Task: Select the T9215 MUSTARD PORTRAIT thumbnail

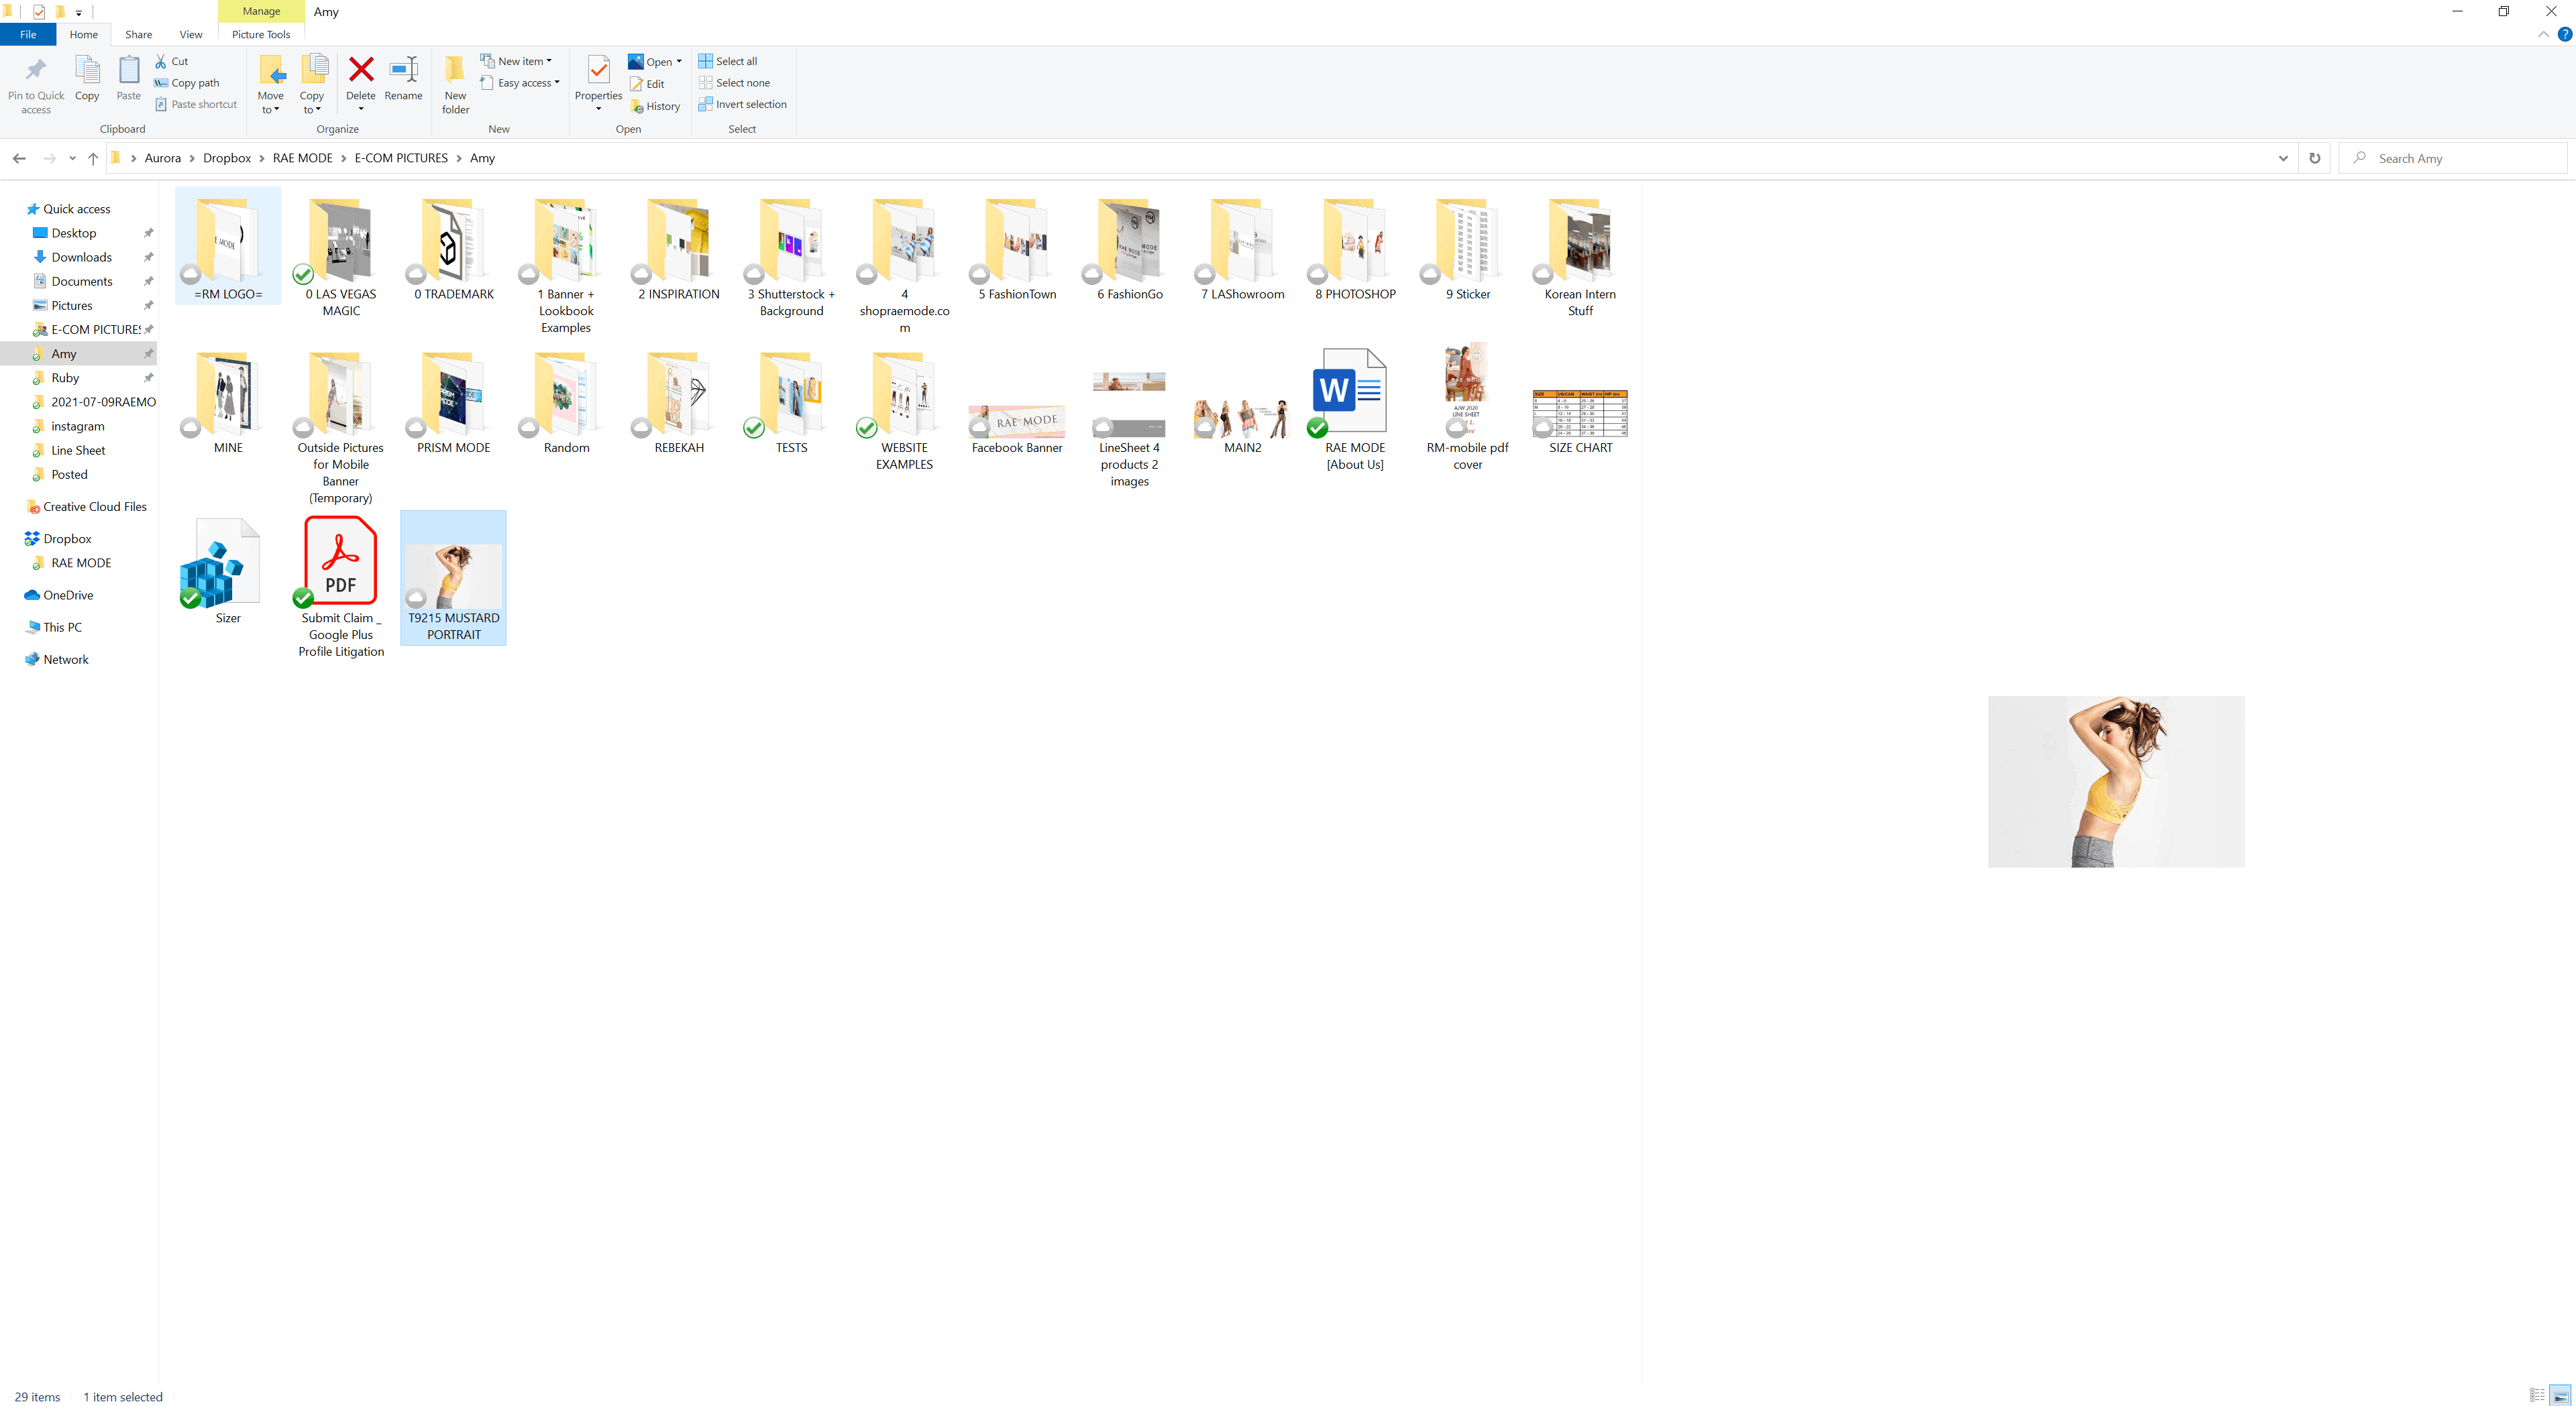Action: point(453,577)
